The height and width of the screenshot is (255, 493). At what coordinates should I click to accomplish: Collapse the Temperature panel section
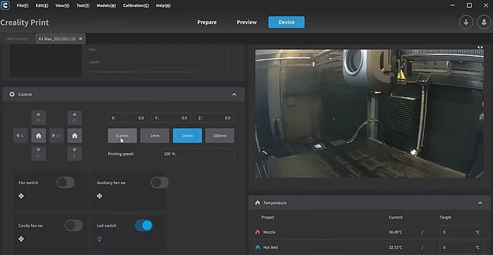point(480,203)
